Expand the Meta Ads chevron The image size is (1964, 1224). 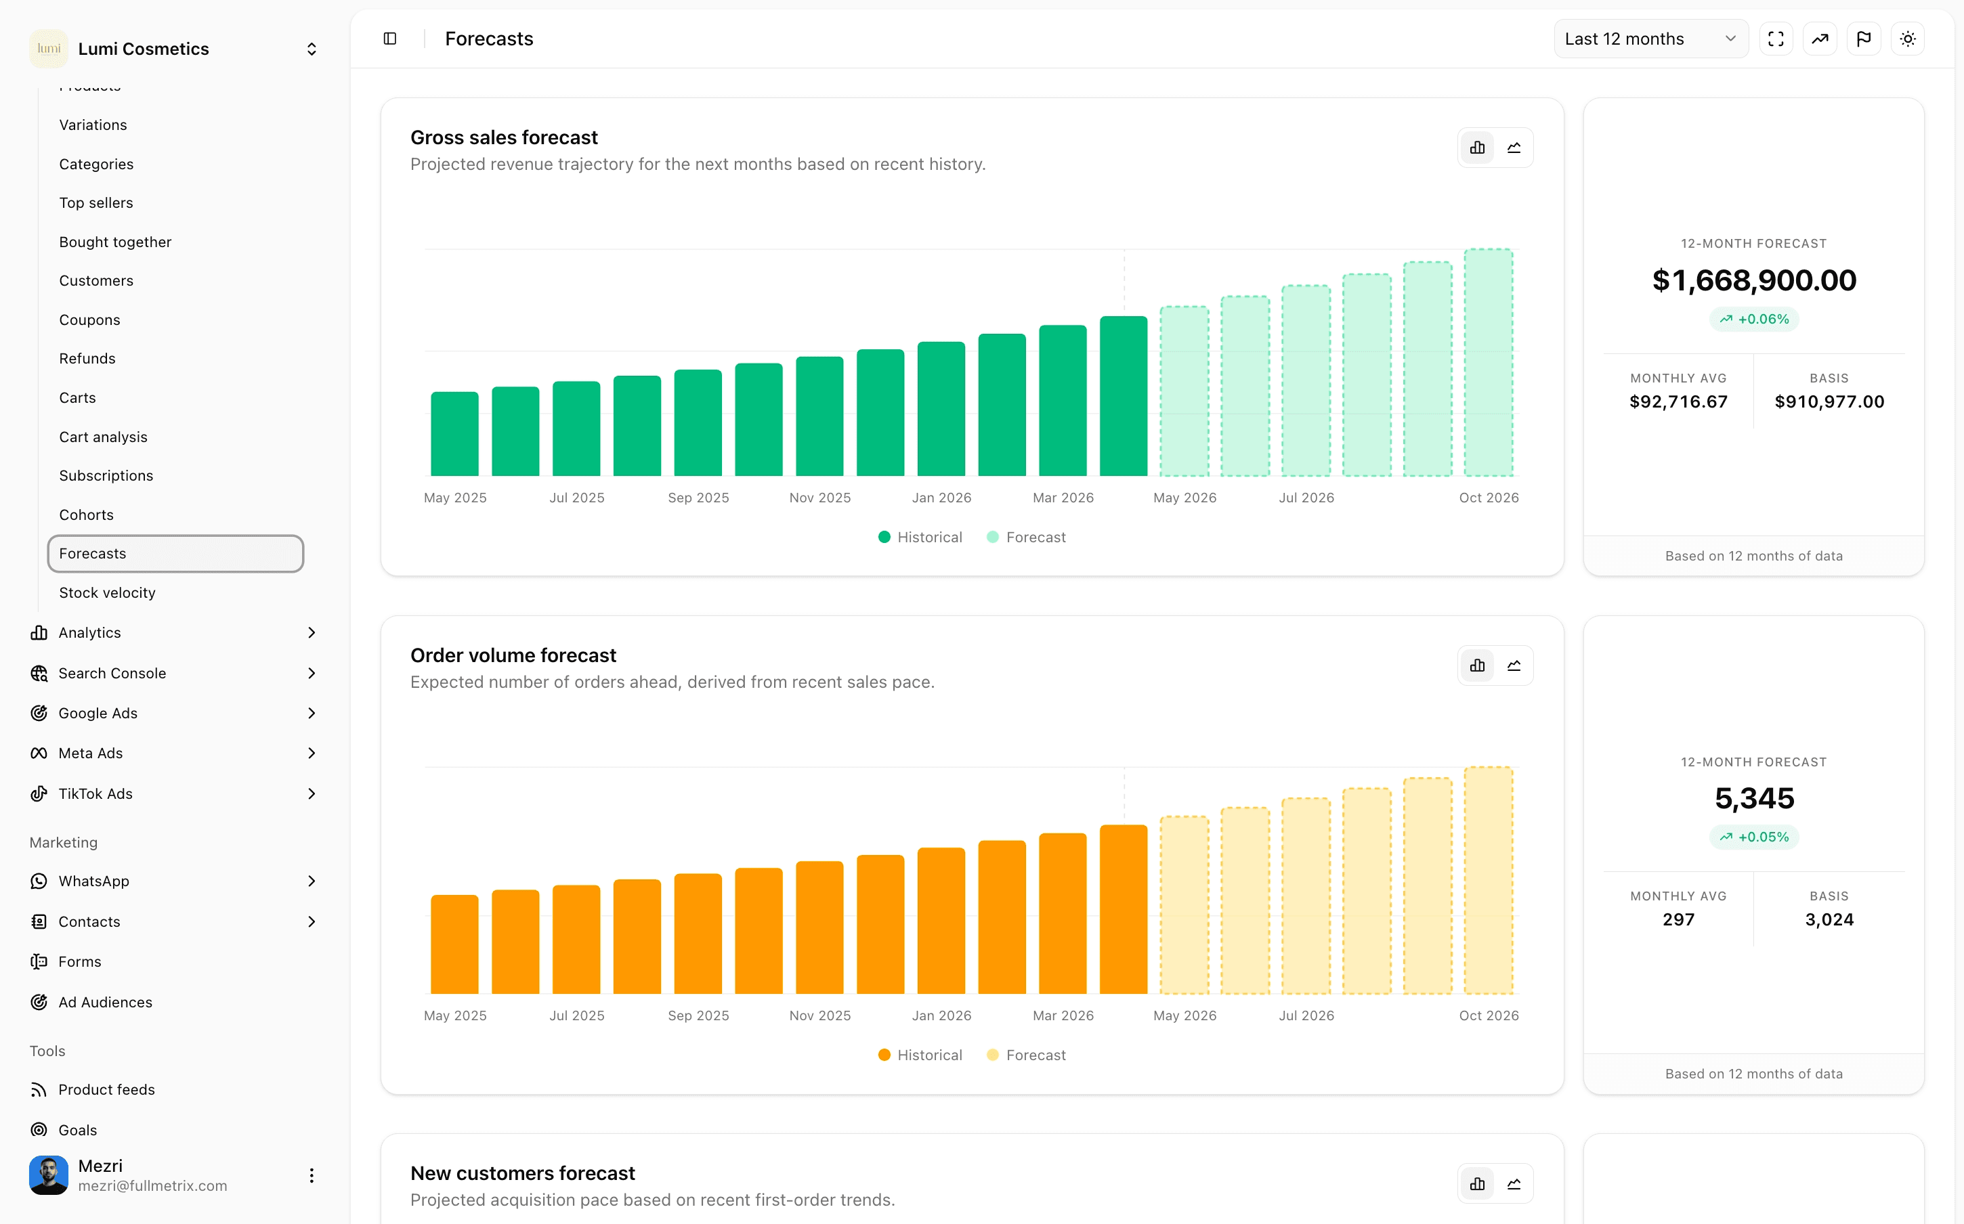click(312, 753)
